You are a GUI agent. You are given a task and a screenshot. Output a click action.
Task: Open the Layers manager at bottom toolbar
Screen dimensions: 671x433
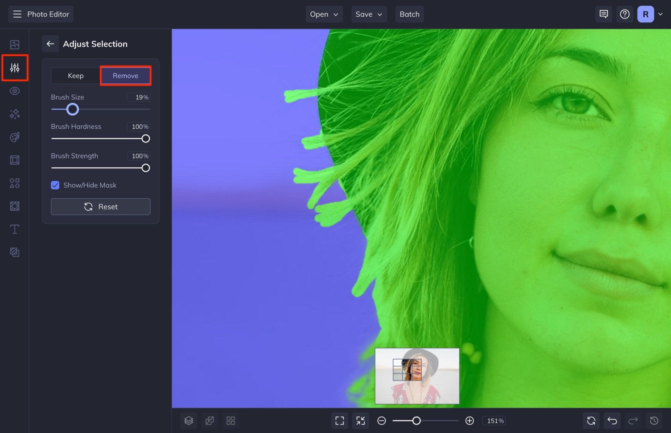(x=188, y=420)
